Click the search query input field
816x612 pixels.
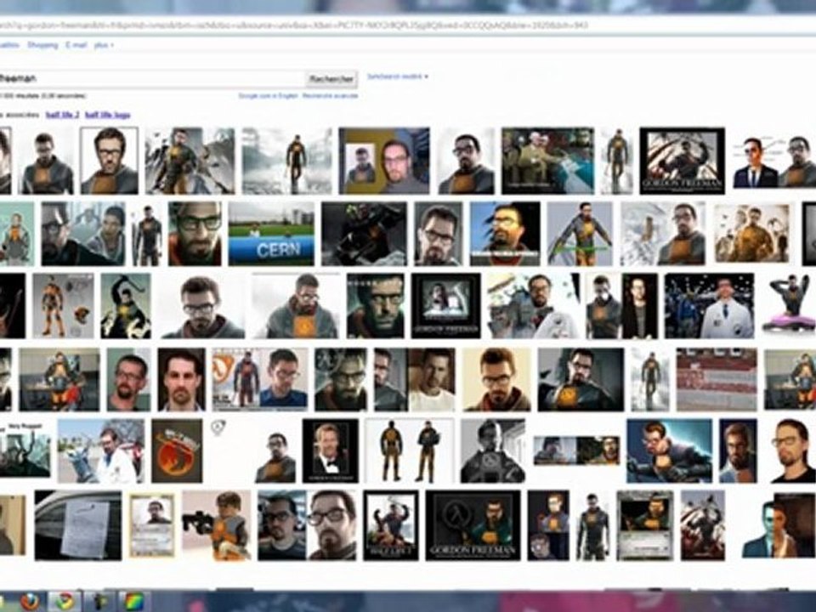pyautogui.click(x=151, y=78)
